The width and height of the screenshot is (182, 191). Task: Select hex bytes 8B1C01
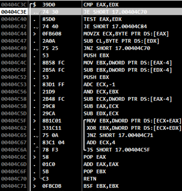[52, 121]
